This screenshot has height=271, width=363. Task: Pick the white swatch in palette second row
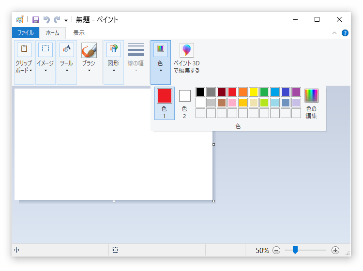[200, 103]
